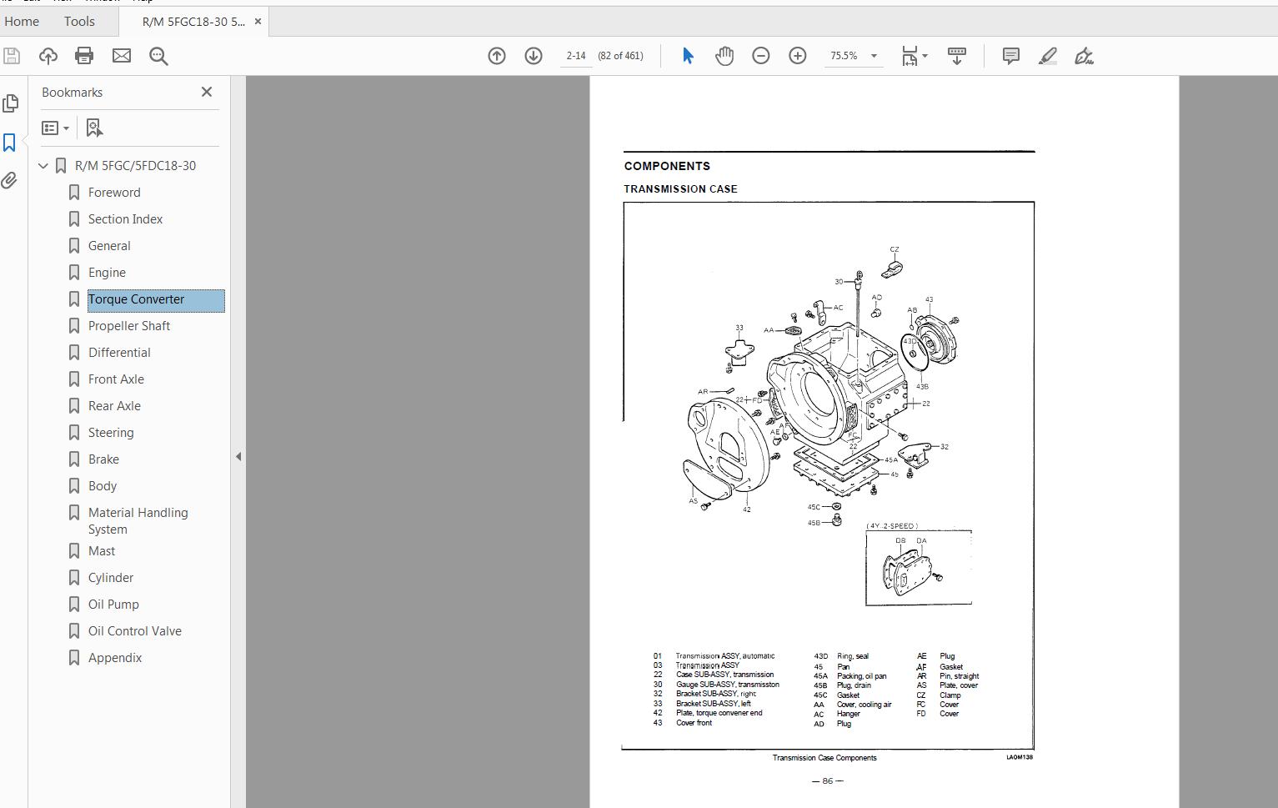Screen dimensions: 1278x808
Task: Add a sticky note comment
Action: click(x=1010, y=55)
